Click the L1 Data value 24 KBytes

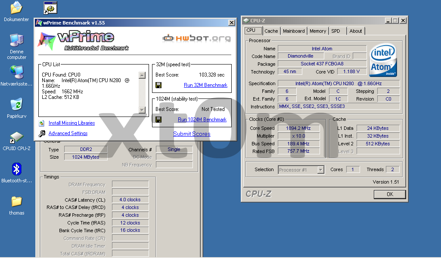[378, 128]
